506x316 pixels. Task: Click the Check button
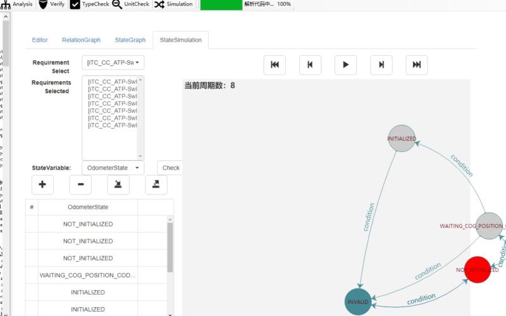[x=170, y=168]
